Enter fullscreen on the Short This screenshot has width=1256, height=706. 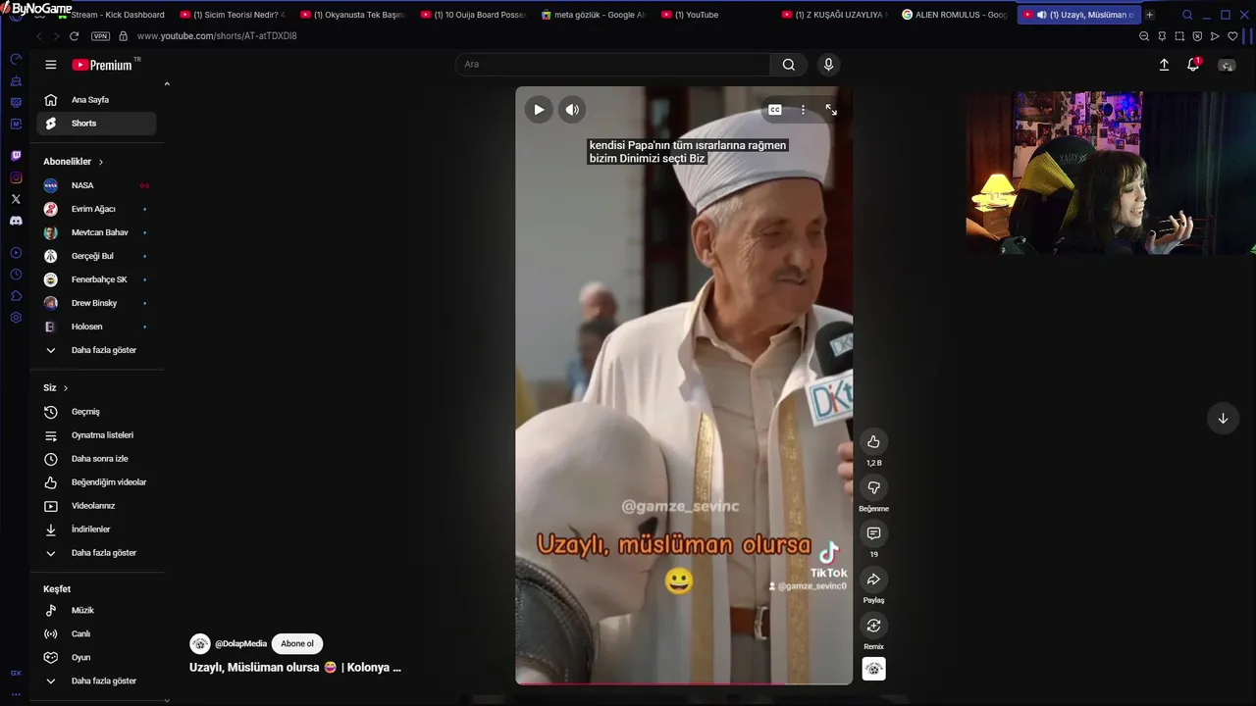click(831, 110)
